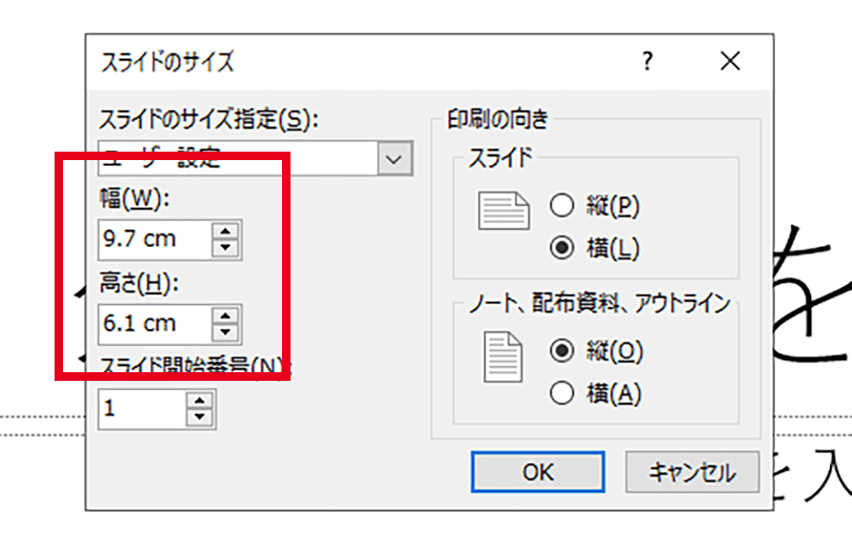Click the slide size preset combo box field
This screenshot has width=852, height=552.
(x=239, y=159)
